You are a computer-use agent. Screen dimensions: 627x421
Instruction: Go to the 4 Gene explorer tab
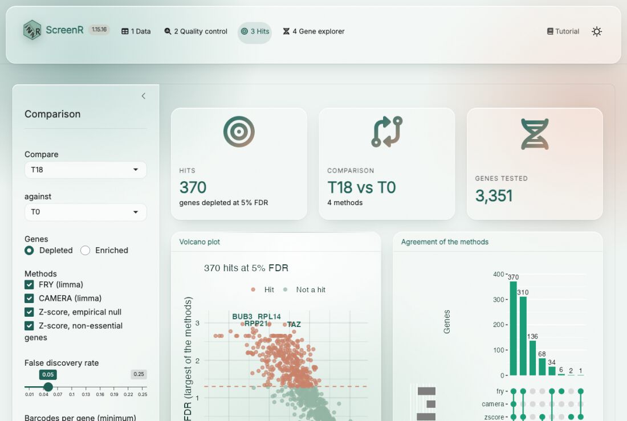(314, 31)
